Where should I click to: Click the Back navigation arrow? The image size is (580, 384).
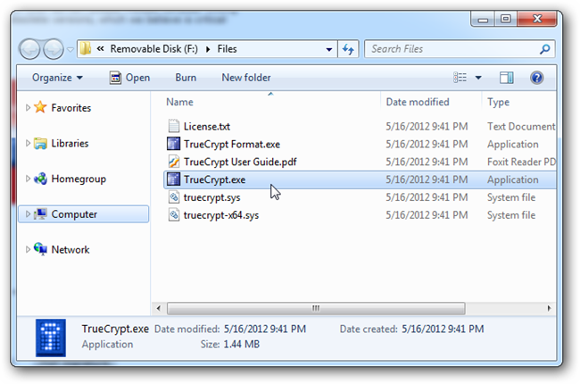point(29,49)
